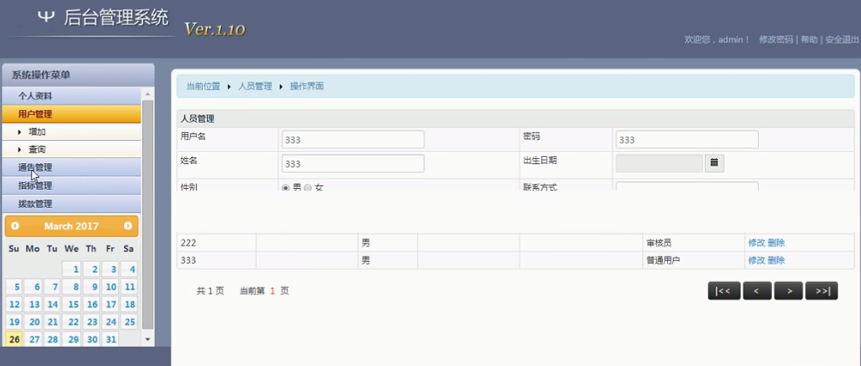Select March 1 in calendar

[x=72, y=269]
